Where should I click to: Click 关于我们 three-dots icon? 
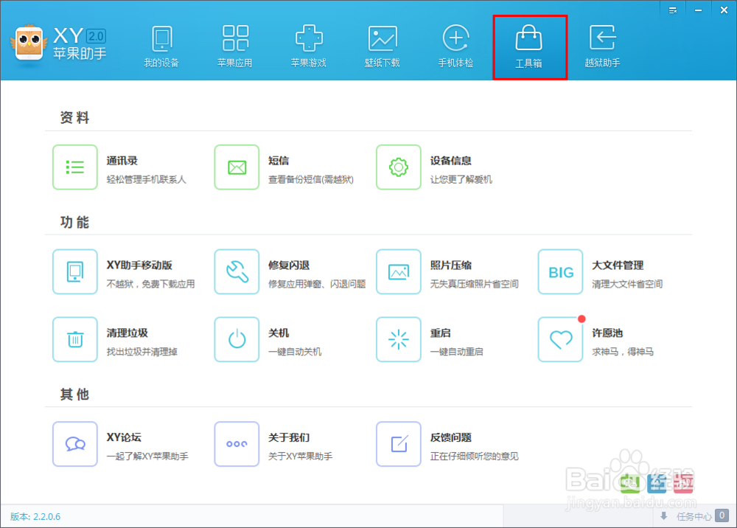pyautogui.click(x=237, y=444)
